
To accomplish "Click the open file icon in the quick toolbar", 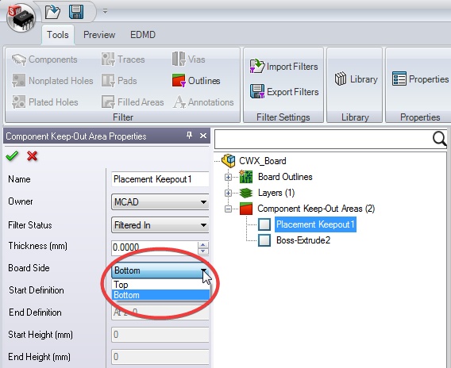I will pyautogui.click(x=52, y=12).
